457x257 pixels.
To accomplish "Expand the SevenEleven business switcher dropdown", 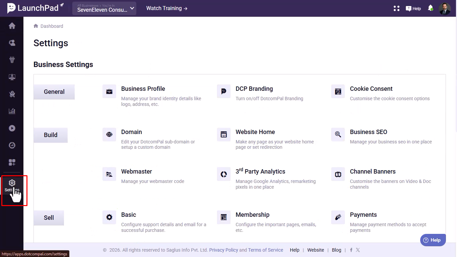I will 104,8.
